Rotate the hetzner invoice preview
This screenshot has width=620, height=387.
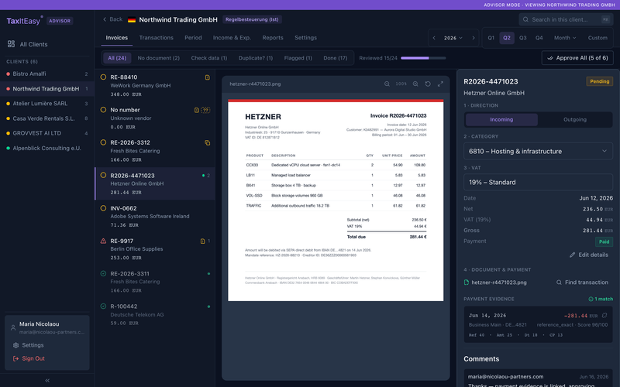tap(428, 84)
